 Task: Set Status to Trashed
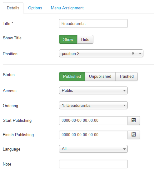click(127, 77)
